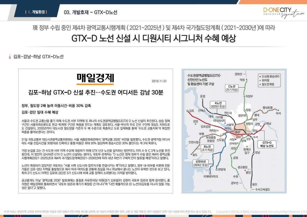Click the '평내호평' station label
This screenshot has width=307, height=217.
[268, 108]
